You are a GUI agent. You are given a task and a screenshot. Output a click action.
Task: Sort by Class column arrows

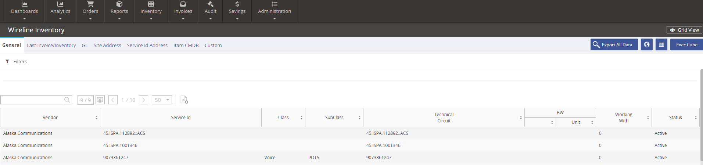tap(301, 118)
